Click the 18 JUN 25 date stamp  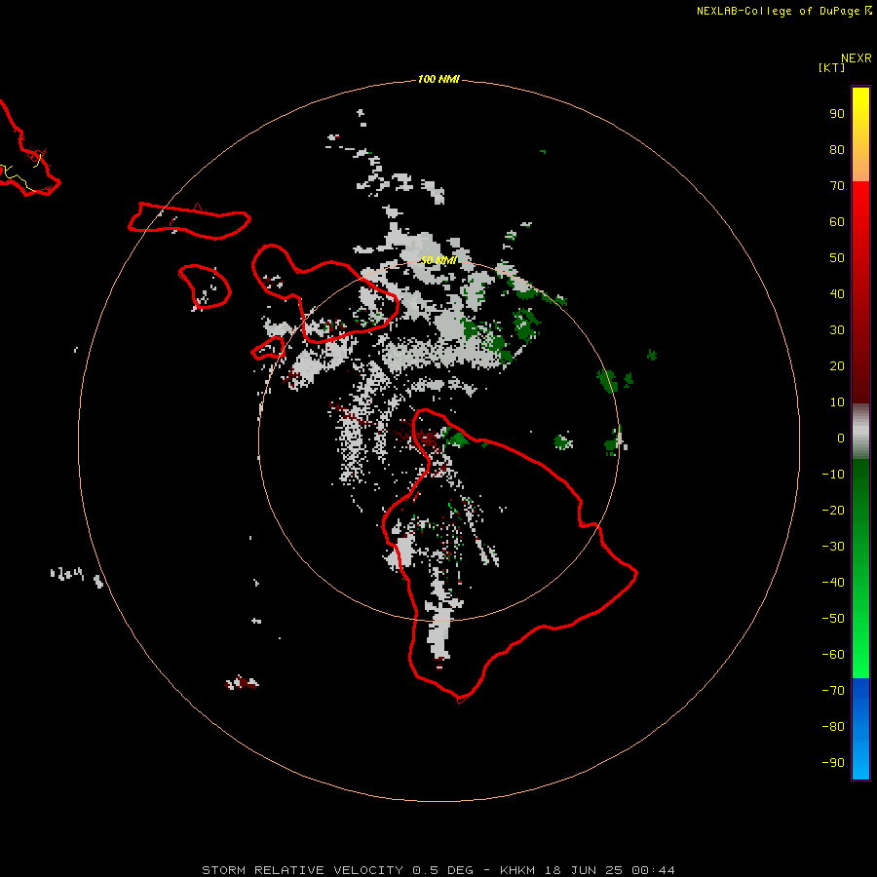point(584,870)
